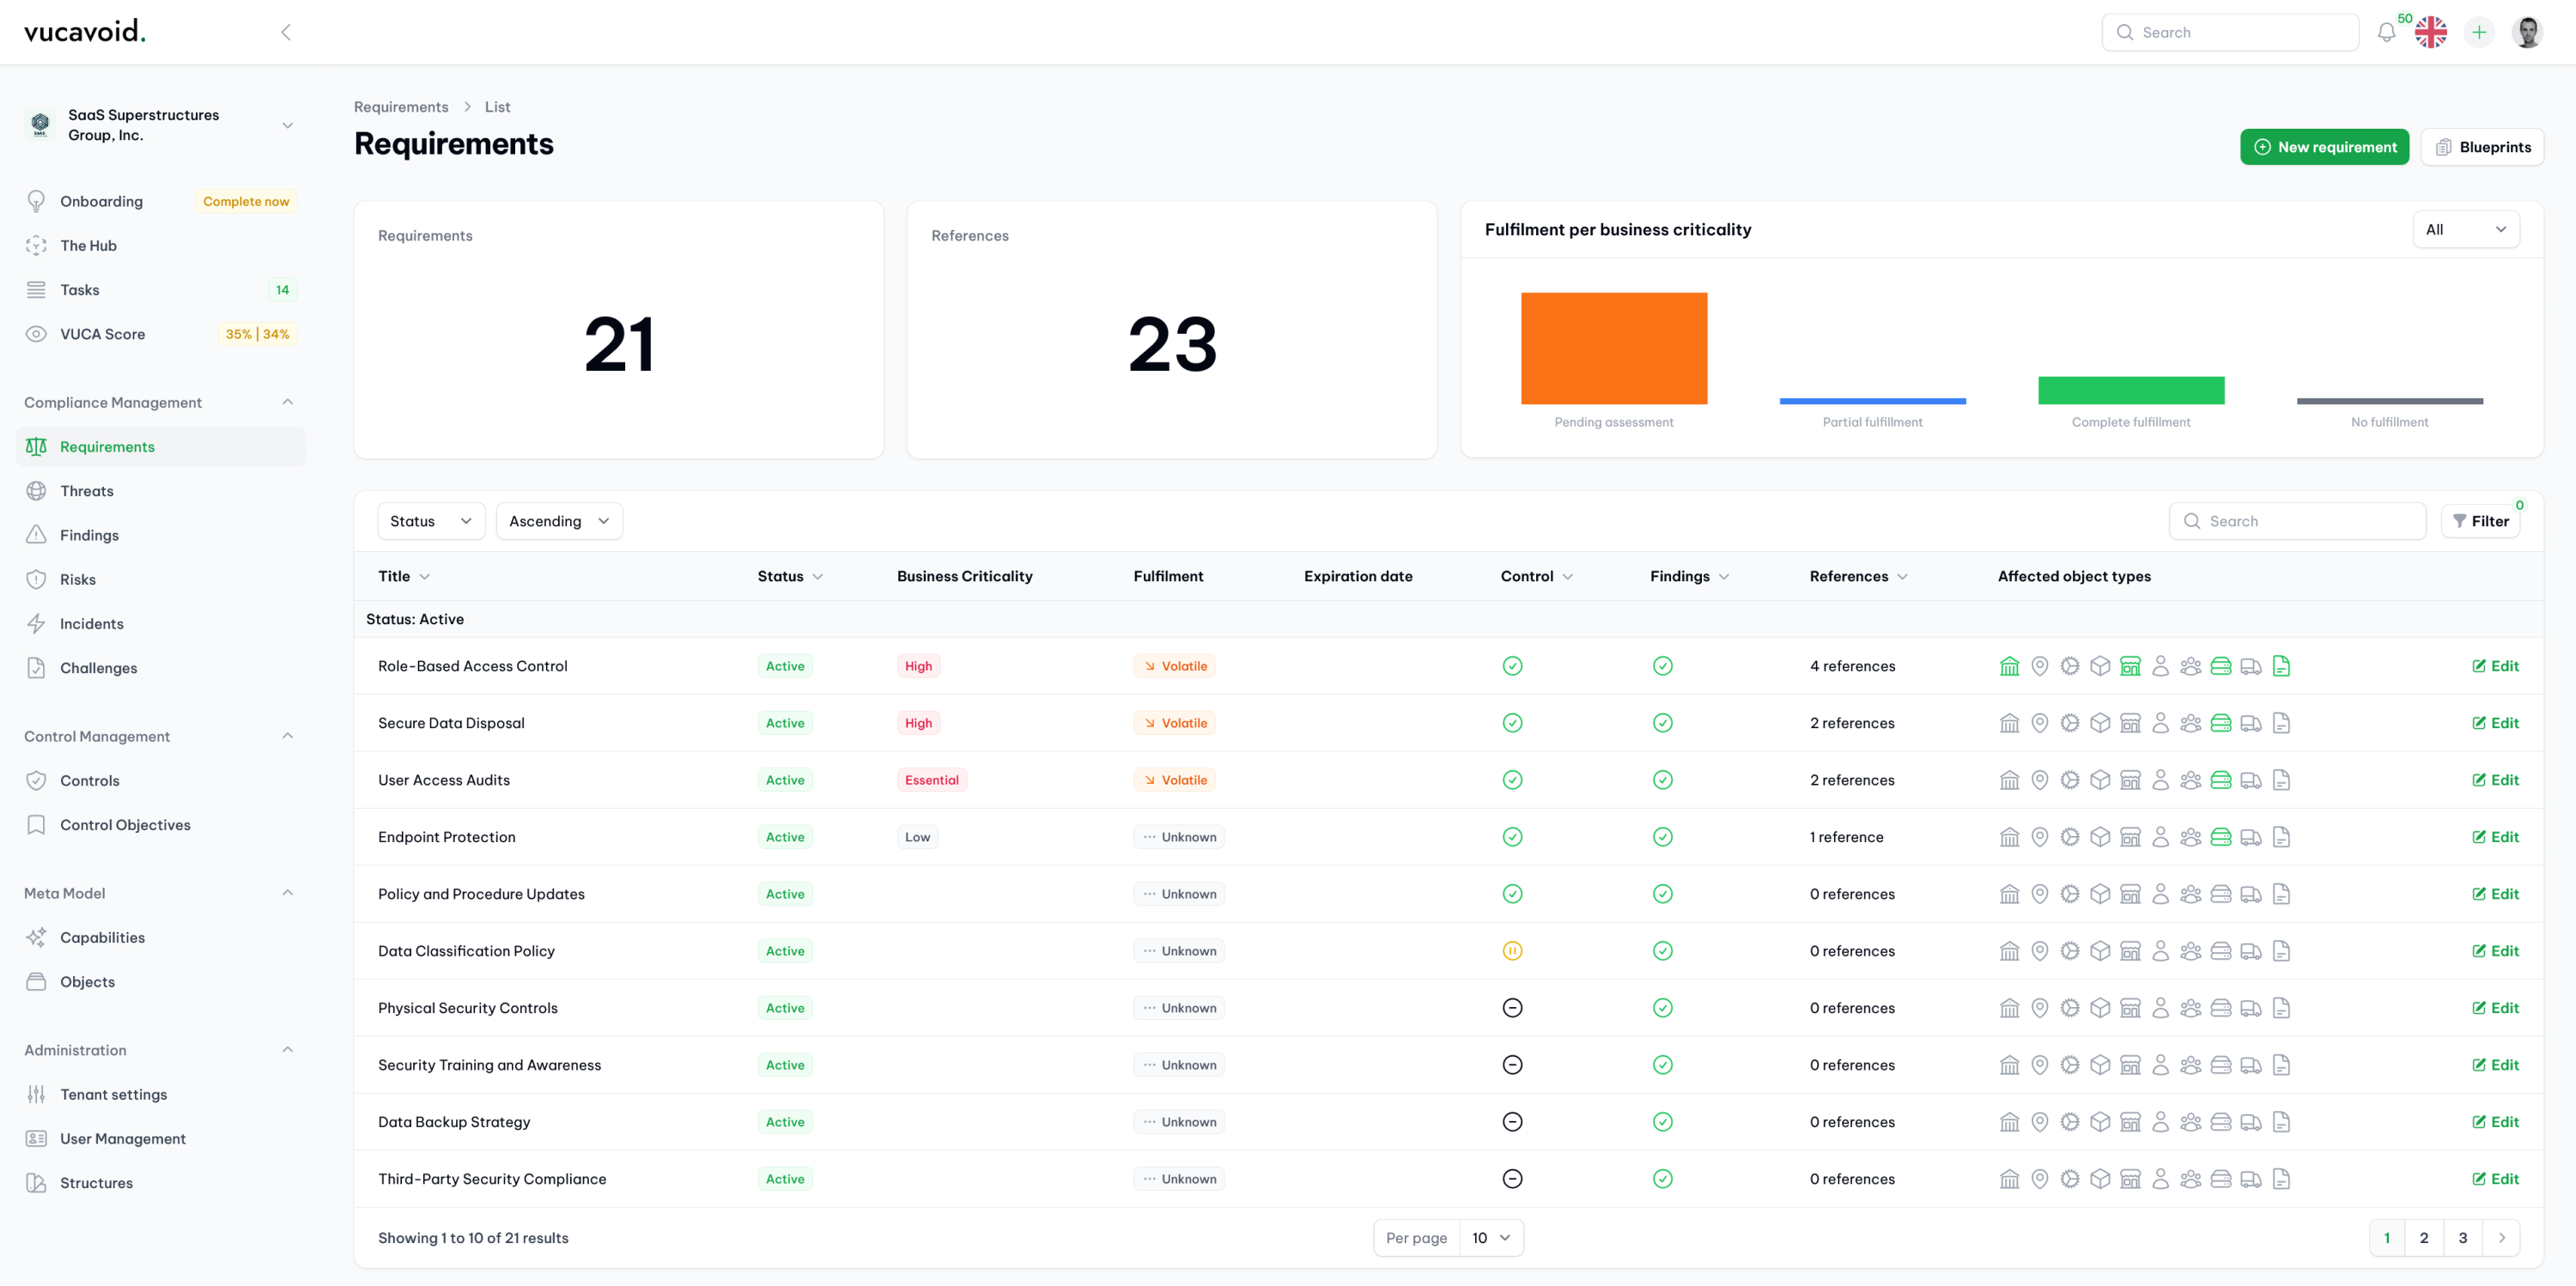2576x1286 pixels.
Task: Select the Requirements sidebar icon
Action: tap(36, 446)
